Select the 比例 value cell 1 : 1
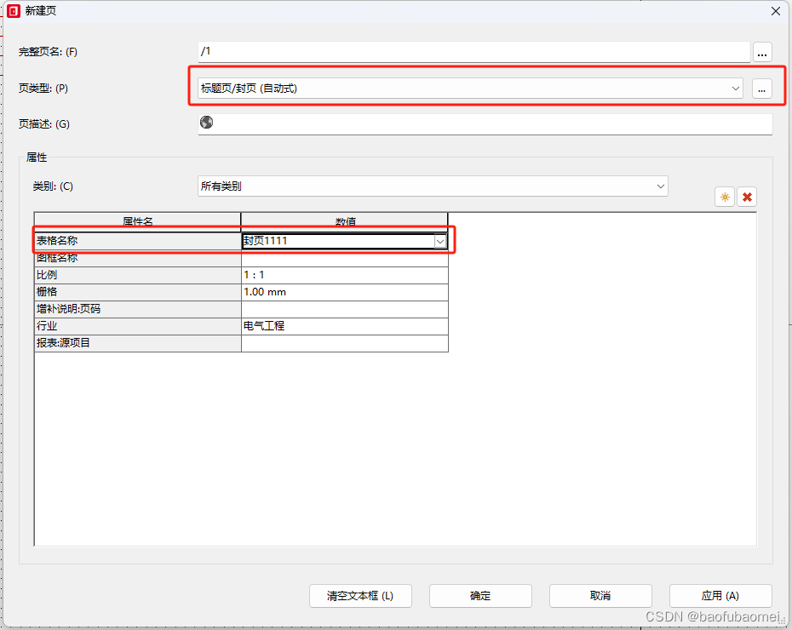792x630 pixels. tap(344, 275)
